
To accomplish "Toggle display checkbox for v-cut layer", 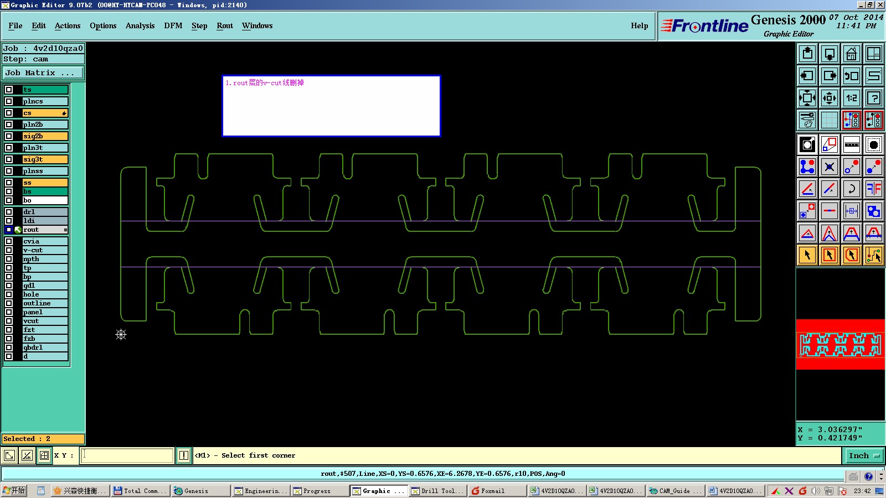I will pos(9,250).
